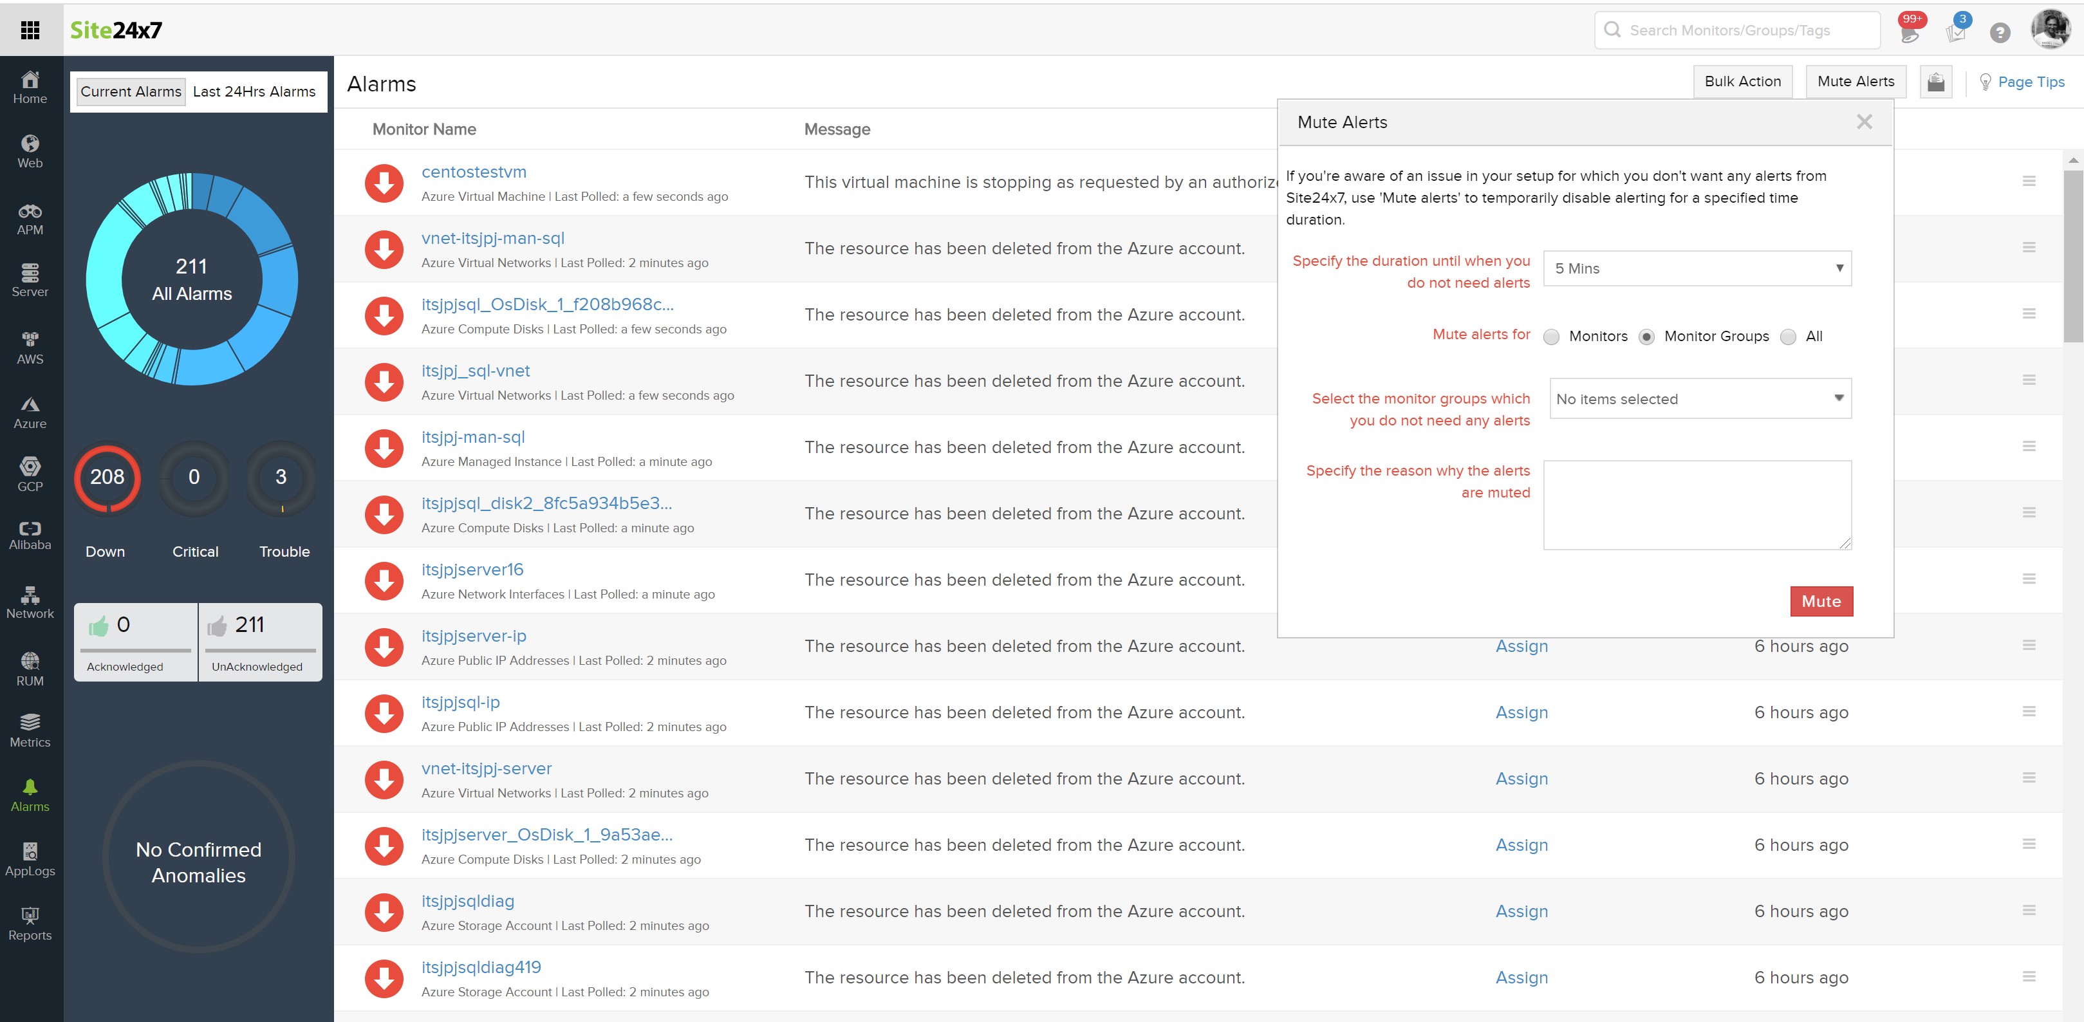
Task: Open the vnet-itsjpj-man-sql monitor link
Action: [493, 238]
